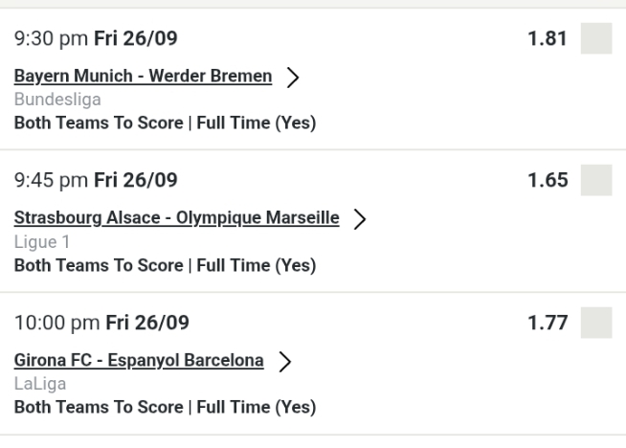Click the 1.77 odds value

click(550, 323)
